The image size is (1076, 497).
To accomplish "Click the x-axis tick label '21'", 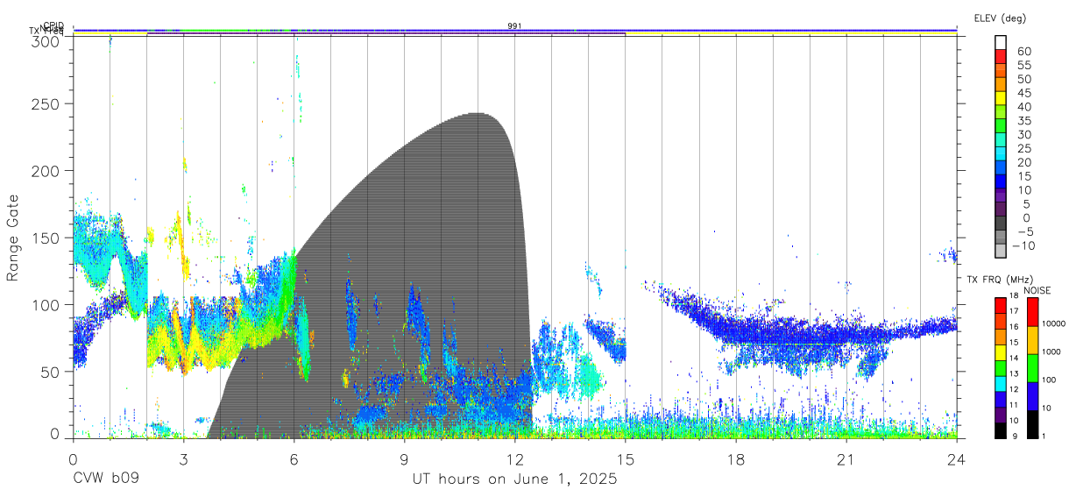I will (x=846, y=459).
